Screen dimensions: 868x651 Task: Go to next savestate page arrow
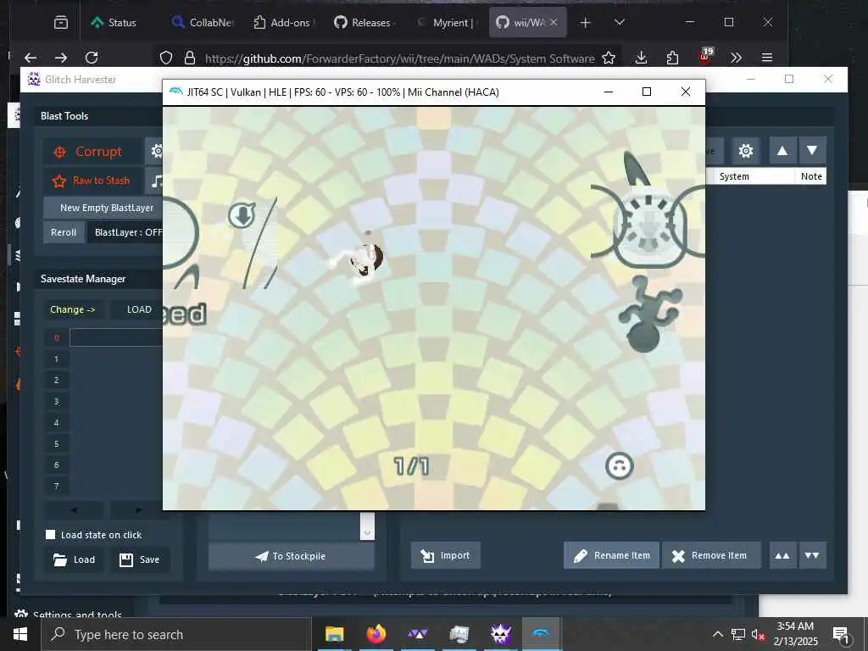pos(137,509)
